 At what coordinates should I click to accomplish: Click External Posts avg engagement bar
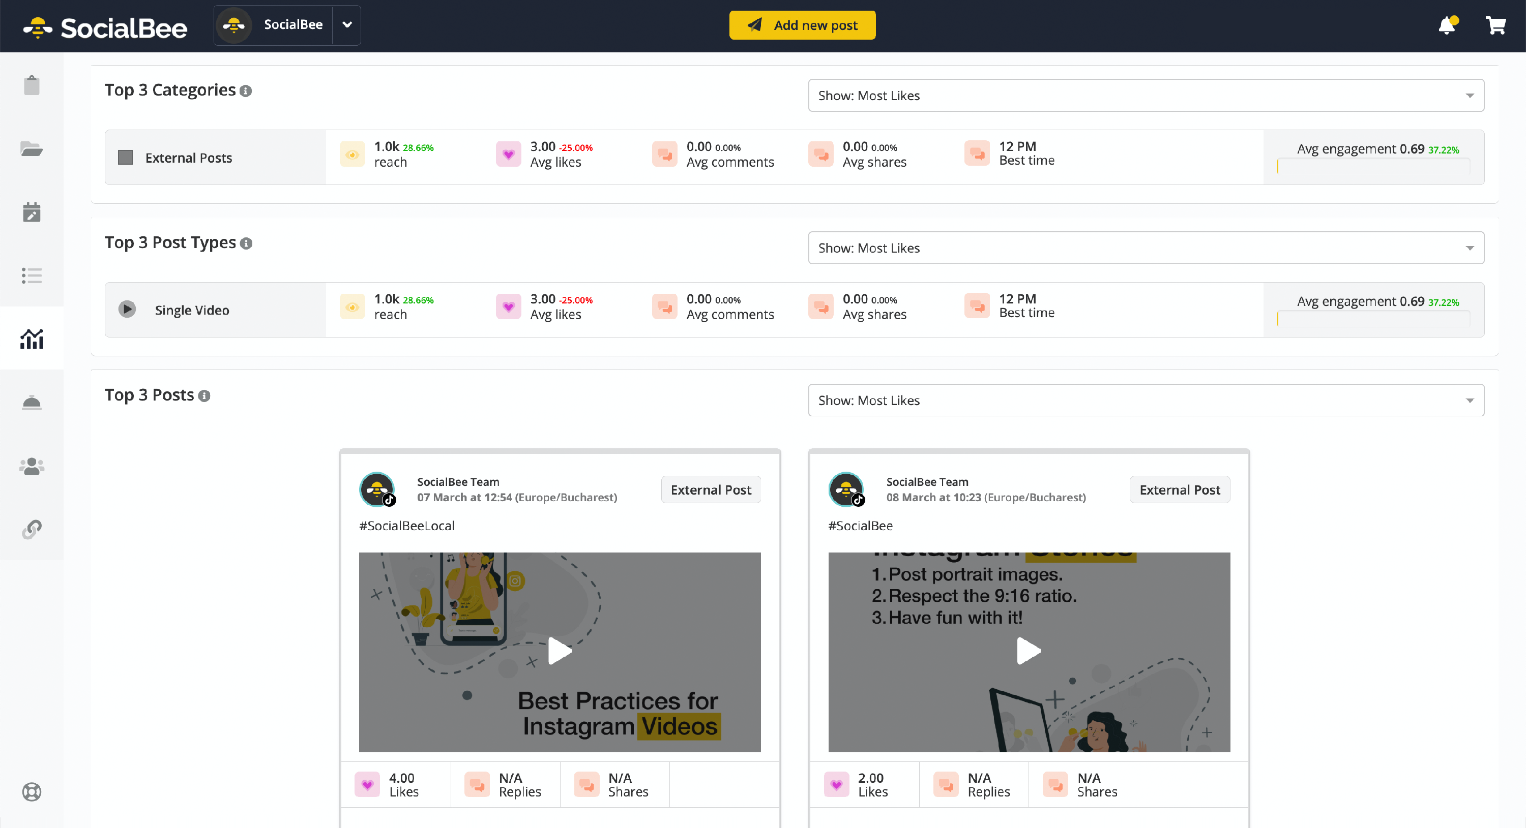point(1374,166)
